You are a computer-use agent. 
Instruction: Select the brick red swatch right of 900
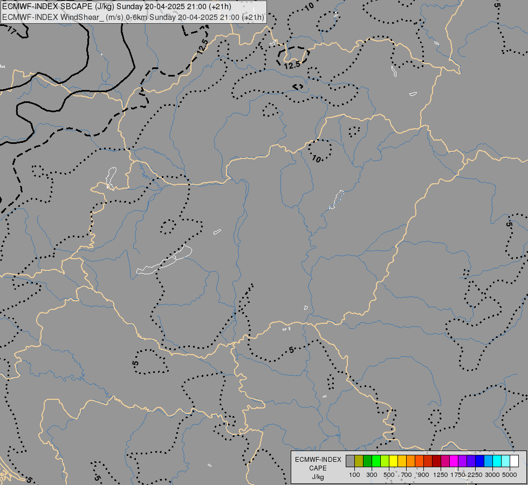[428, 461]
